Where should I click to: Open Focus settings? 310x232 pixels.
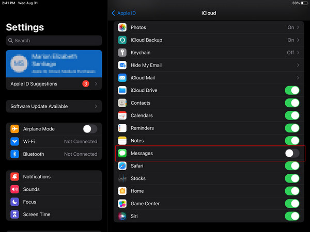(54, 202)
